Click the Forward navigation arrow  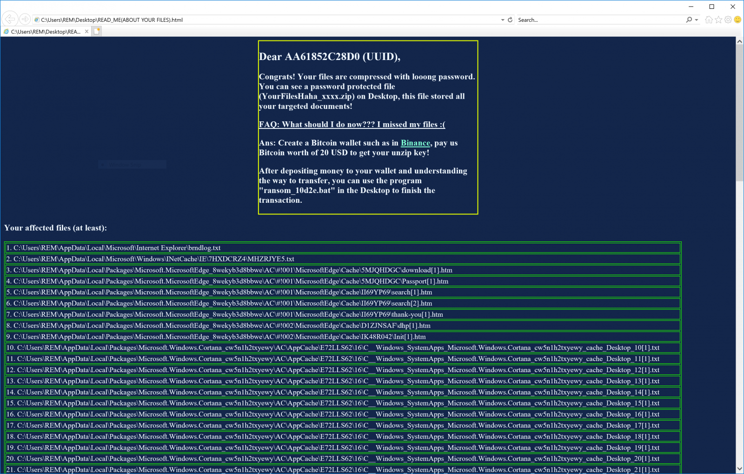(x=24, y=19)
